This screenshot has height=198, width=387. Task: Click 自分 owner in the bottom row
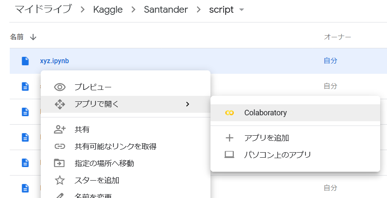coord(331,188)
